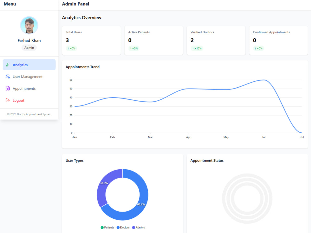The width and height of the screenshot is (311, 233).
Task: Click the Appointments calendar icon
Action: click(8, 89)
